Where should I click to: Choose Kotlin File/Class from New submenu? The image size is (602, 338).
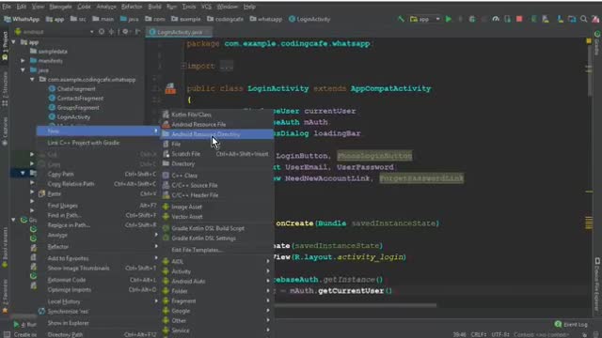217,115
